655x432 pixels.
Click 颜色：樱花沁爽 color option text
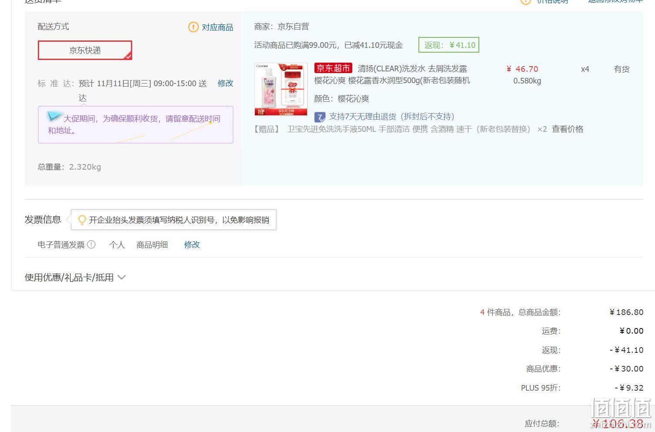[341, 99]
